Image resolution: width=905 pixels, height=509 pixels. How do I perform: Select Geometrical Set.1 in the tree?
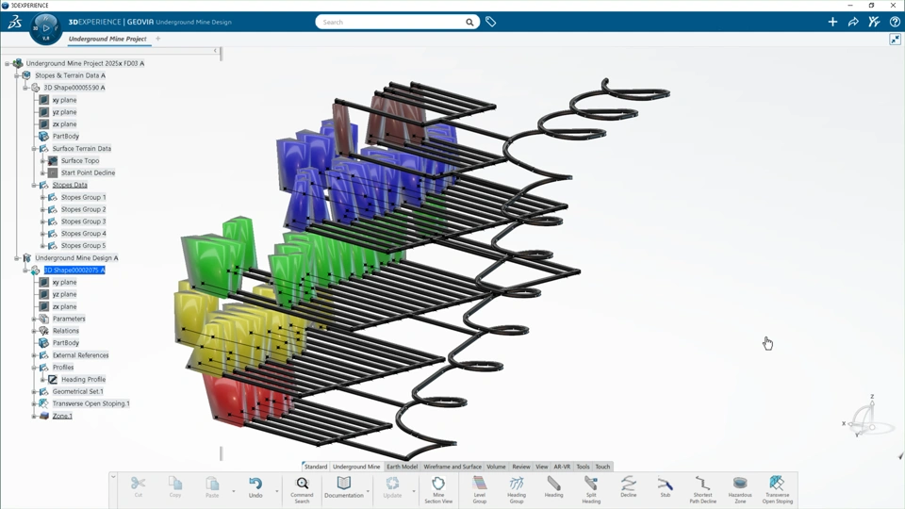[x=78, y=392]
